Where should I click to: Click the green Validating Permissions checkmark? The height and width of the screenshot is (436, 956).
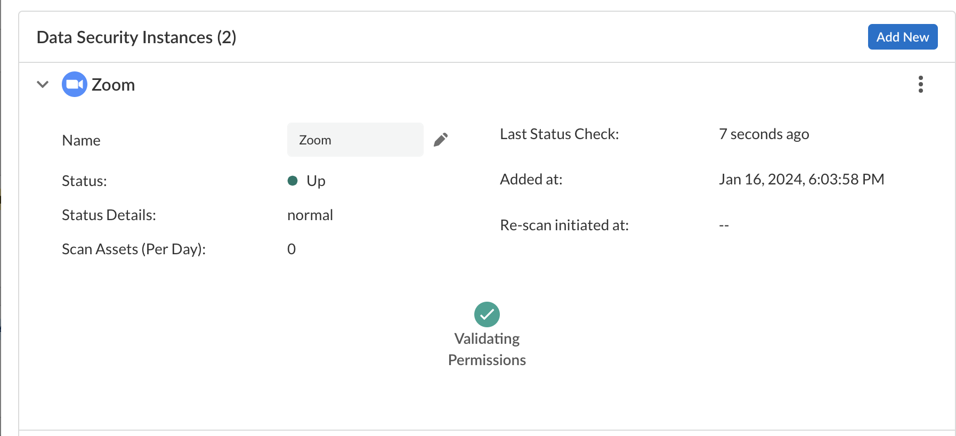pos(487,314)
